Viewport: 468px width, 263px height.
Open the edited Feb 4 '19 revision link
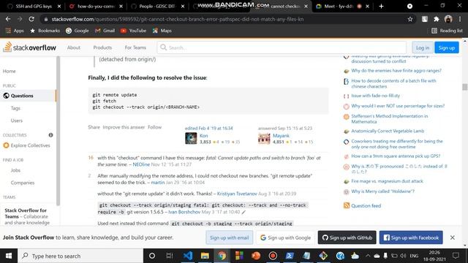208,129
